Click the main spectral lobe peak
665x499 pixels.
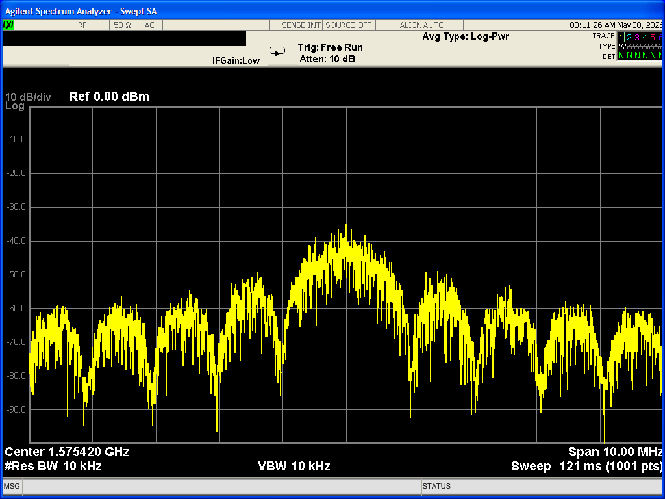(x=346, y=227)
